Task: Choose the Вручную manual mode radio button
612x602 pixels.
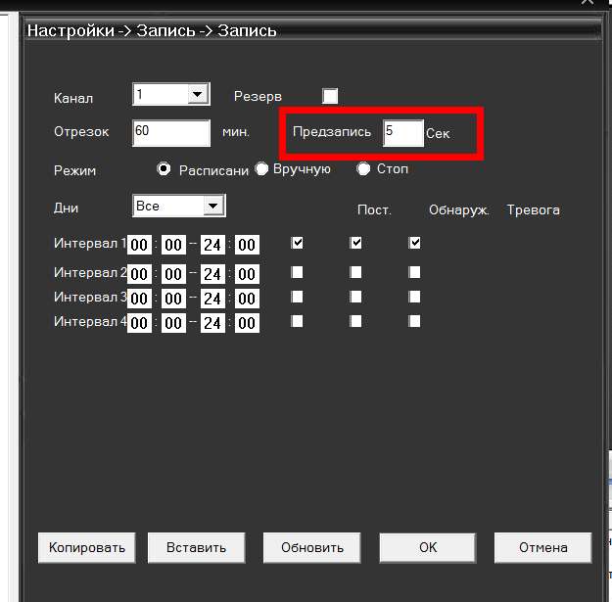Action: pyautogui.click(x=261, y=169)
